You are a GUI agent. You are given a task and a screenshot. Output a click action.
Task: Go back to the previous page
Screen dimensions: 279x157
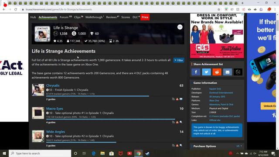pyautogui.click(x=4, y=10)
